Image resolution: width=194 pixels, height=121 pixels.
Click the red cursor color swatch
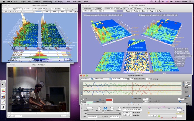tap(109, 100)
